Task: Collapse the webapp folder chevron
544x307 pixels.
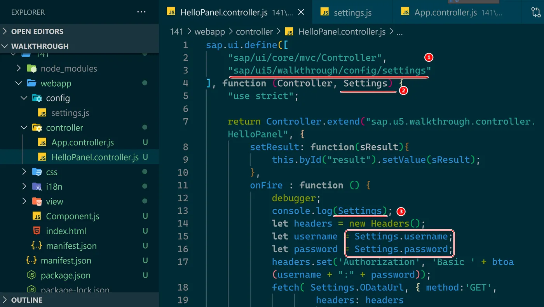Action: coord(19,84)
